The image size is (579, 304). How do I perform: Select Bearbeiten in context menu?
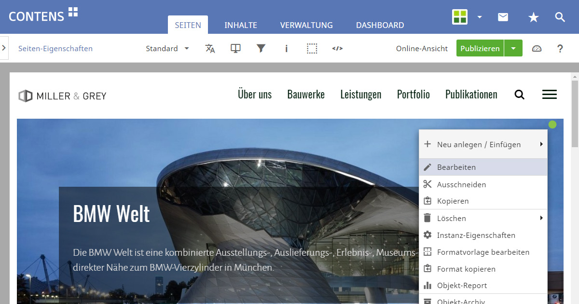(483, 167)
